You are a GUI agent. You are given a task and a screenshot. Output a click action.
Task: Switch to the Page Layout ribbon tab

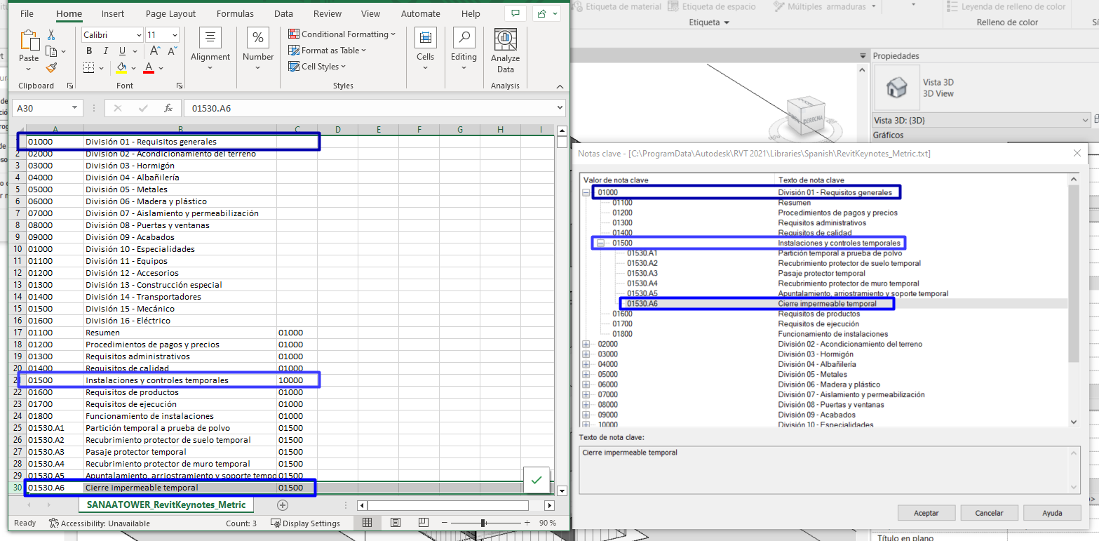[171, 14]
